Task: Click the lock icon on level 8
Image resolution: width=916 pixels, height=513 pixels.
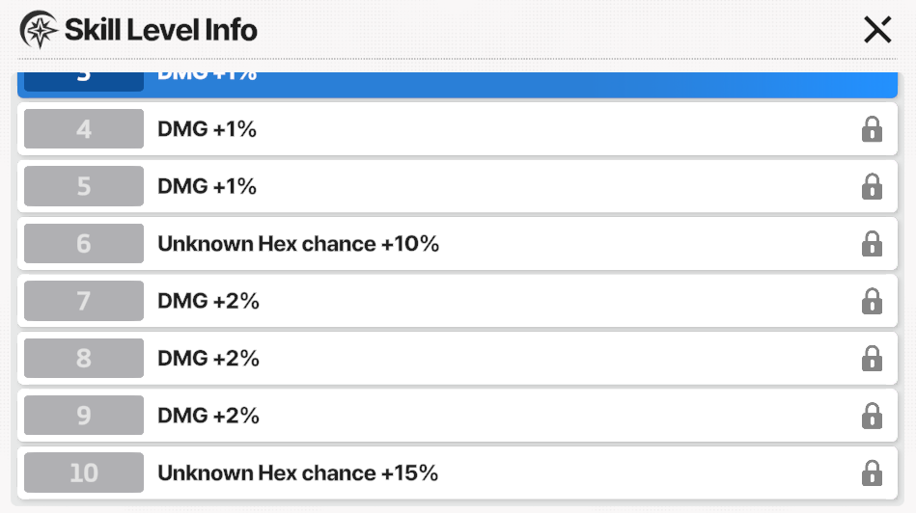Action: [872, 358]
